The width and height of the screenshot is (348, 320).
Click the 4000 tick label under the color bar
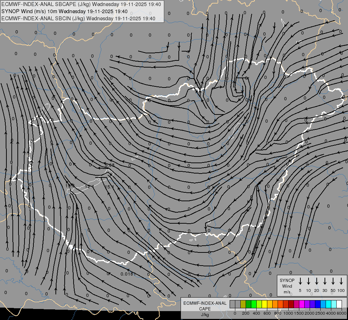pyautogui.click(x=331, y=313)
